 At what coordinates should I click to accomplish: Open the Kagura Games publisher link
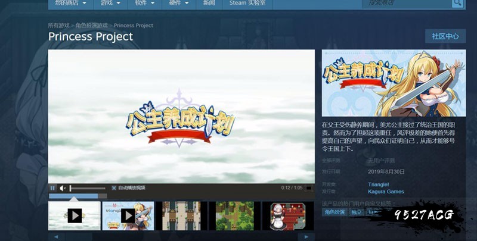[386, 192]
